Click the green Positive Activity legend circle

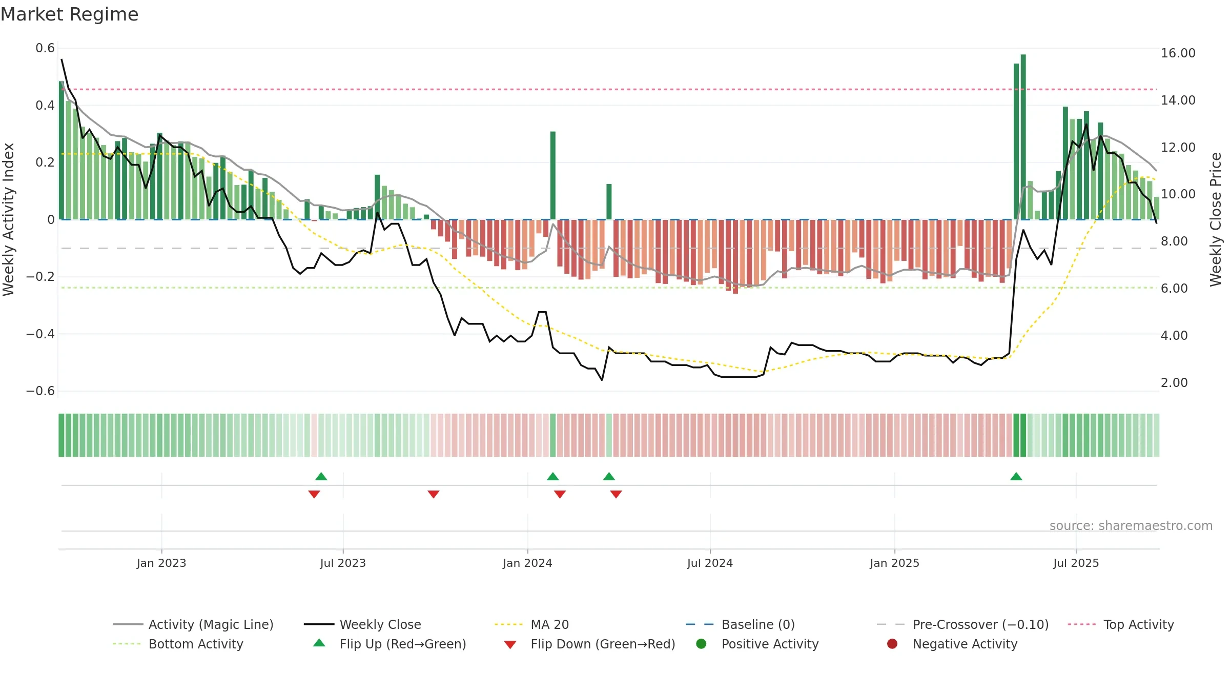[702, 644]
